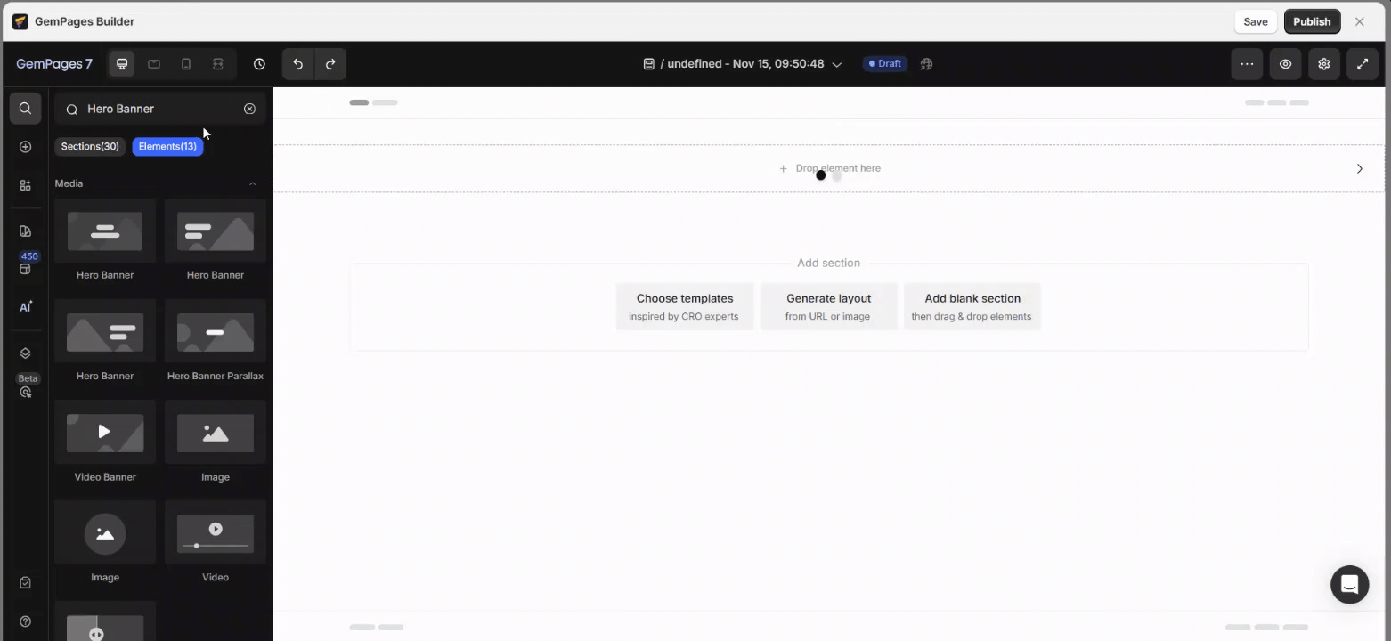Click Add blank section
The image size is (1391, 641).
[x=972, y=306]
